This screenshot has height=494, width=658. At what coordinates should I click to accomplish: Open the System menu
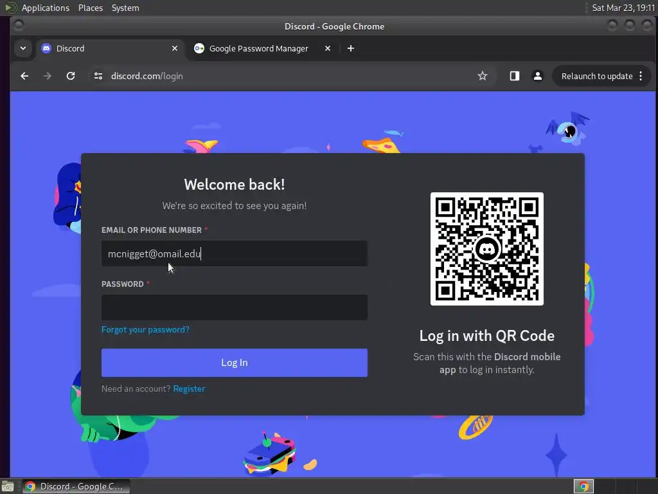coord(125,8)
